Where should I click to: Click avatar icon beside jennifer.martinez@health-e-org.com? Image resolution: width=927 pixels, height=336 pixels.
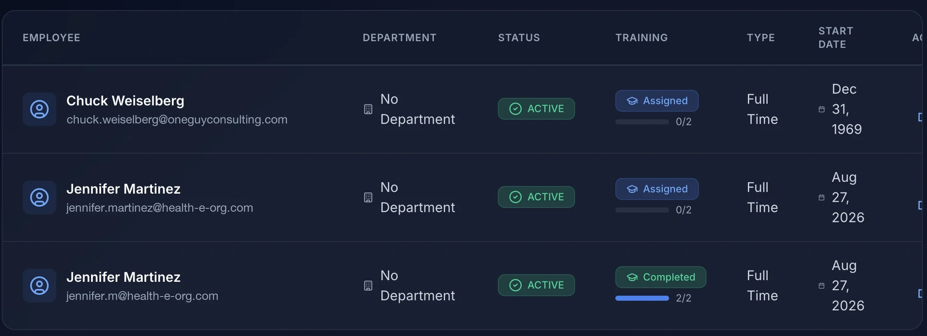click(x=39, y=197)
